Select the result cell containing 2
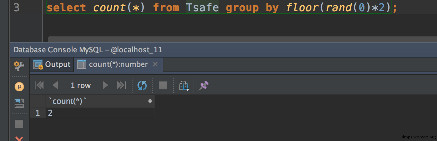This screenshot has width=437, height=141. [x=100, y=113]
